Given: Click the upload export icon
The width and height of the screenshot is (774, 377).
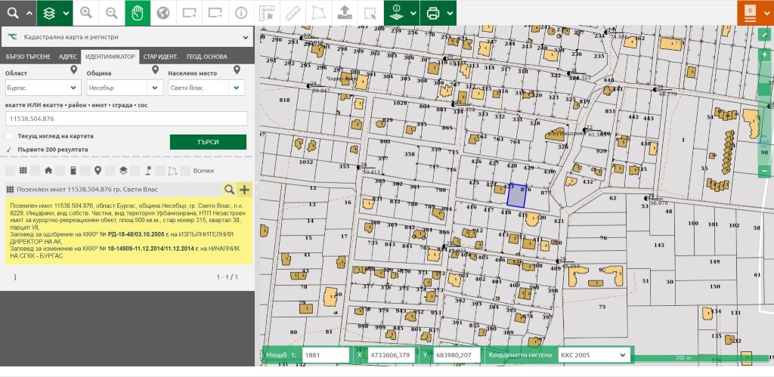Looking at the screenshot, I should tap(343, 13).
